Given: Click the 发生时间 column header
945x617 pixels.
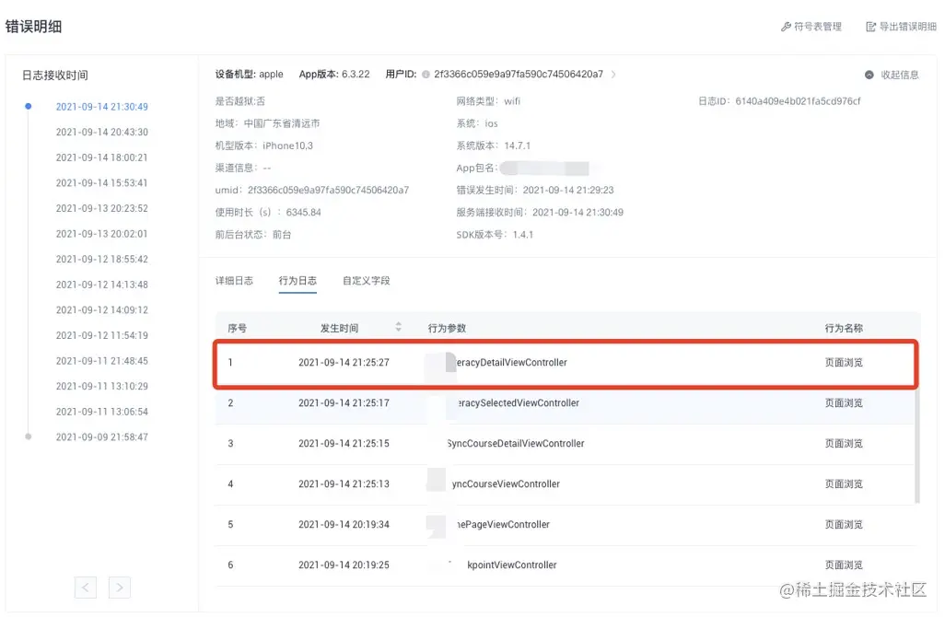Looking at the screenshot, I should click(x=339, y=328).
